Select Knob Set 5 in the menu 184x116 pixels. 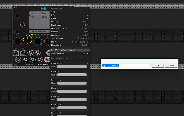[x=70, y=96]
